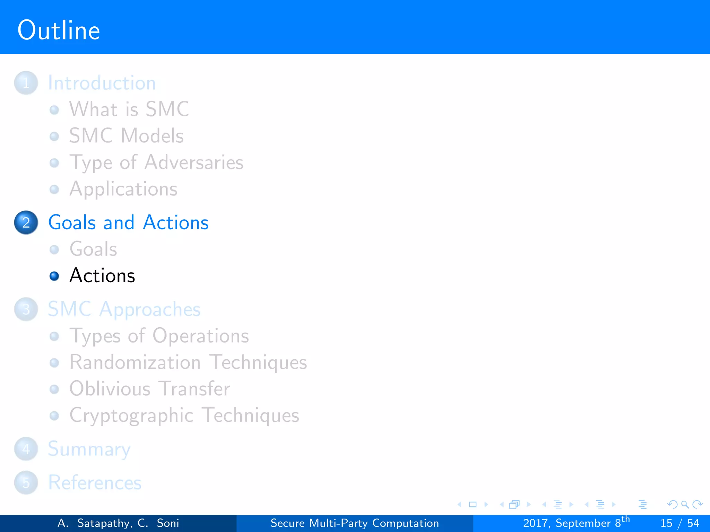The image size is (710, 532).
Task: Open the Goals and Actions section
Action: coord(128,222)
